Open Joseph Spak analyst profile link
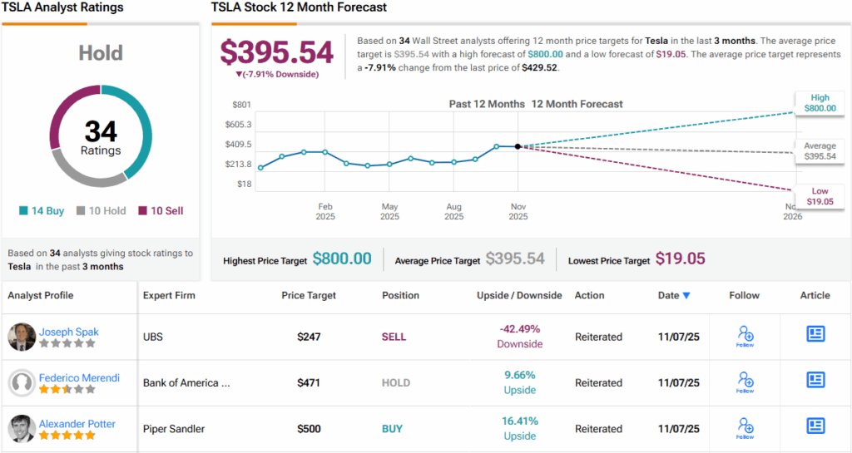 click(x=69, y=332)
